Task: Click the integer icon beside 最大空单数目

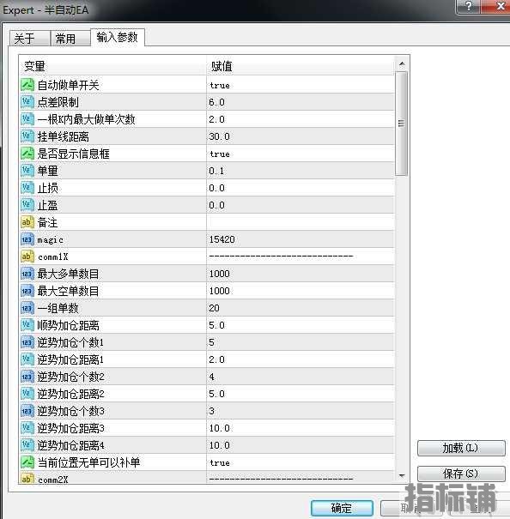Action: click(x=27, y=292)
